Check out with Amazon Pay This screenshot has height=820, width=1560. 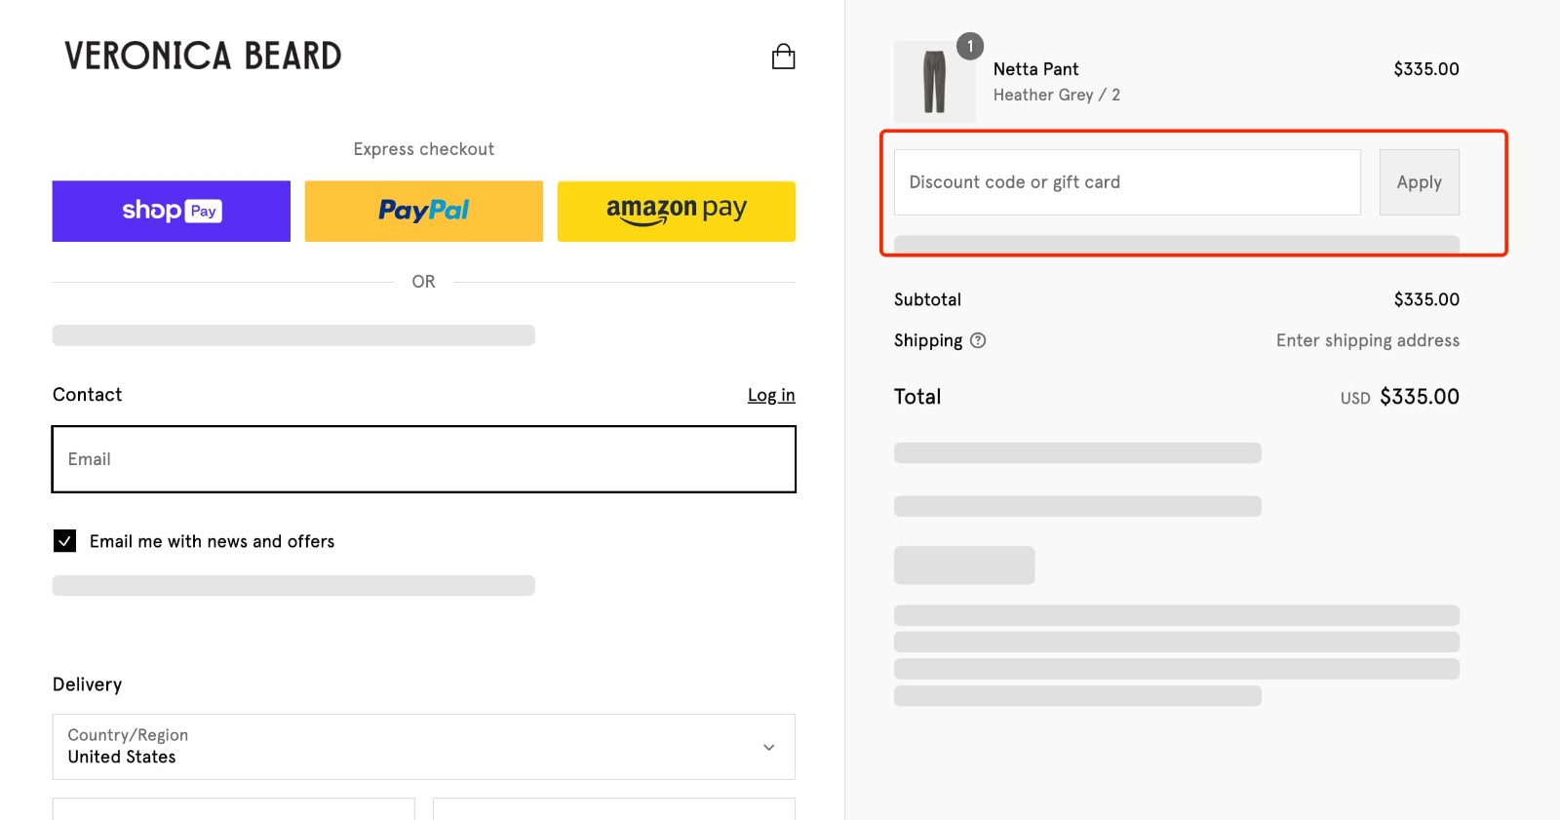click(x=676, y=211)
